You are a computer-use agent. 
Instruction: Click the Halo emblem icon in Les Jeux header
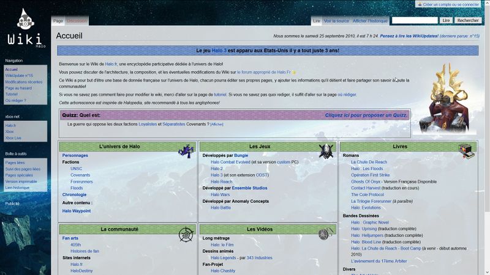tap(326, 151)
